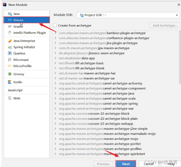Click the Gradle elephant icon

(x=10, y=26)
